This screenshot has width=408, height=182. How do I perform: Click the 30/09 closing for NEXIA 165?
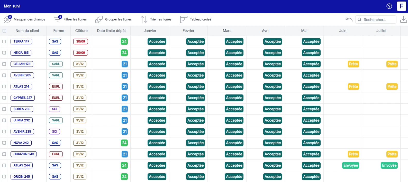(x=80, y=53)
